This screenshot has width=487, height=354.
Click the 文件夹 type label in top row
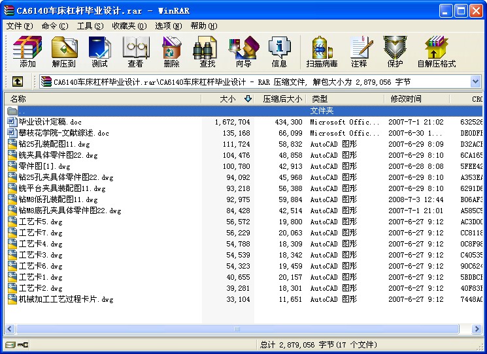pos(322,111)
